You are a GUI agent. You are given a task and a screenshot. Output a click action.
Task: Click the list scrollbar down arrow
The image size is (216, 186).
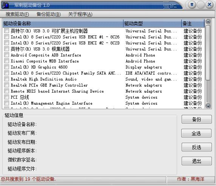[x=208, y=106]
